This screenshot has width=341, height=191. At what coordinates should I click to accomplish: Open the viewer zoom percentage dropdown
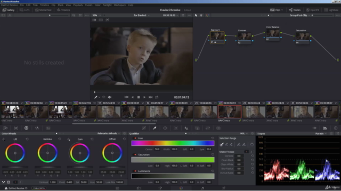[x=96, y=15]
